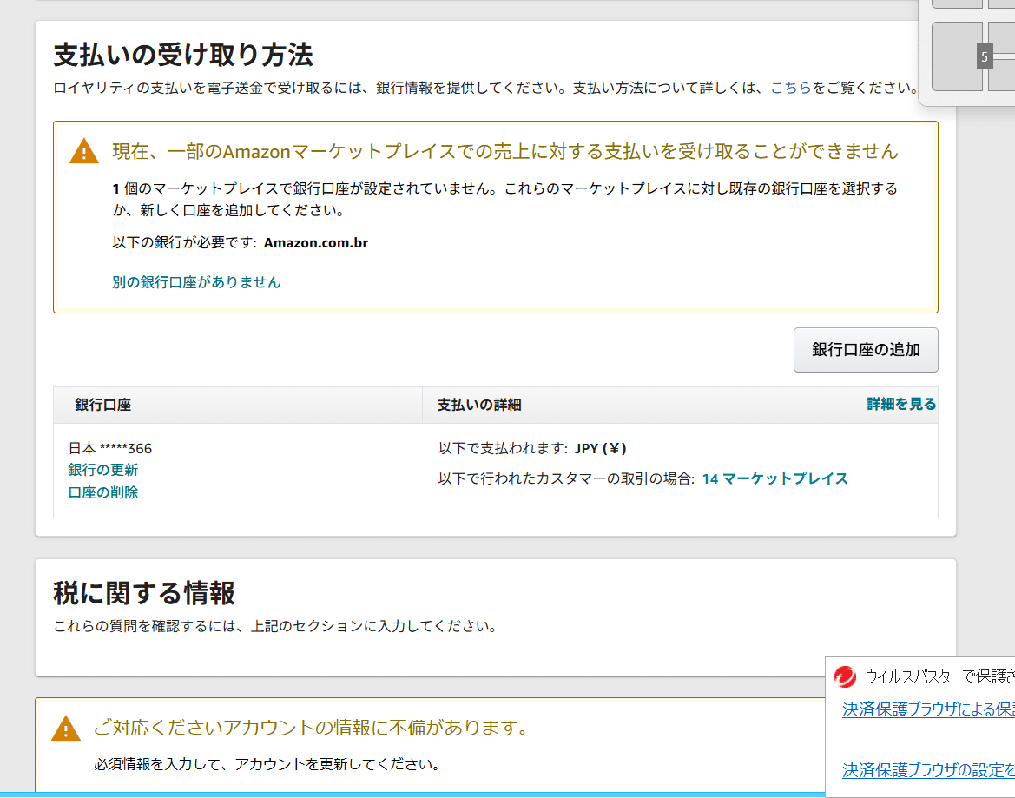1015x798 pixels.
Task: Click the 支払いの受け取り方法 heading
Action: [183, 55]
